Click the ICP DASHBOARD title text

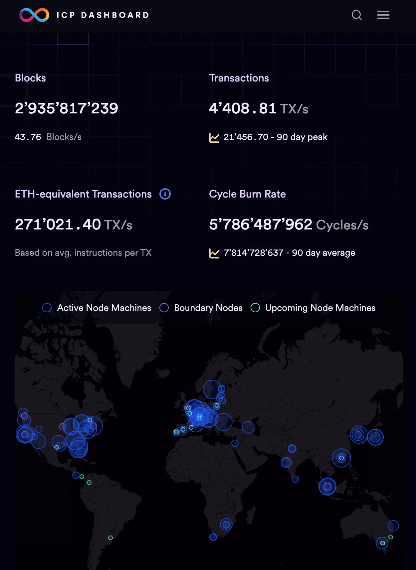coord(103,15)
